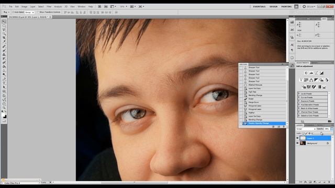
Task: Select the Pen tool
Action: pyautogui.click(x=4, y=79)
